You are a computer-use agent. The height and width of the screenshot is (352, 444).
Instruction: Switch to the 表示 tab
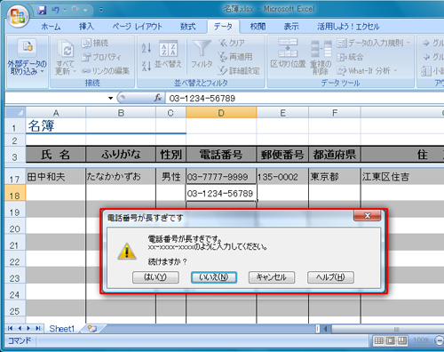click(291, 27)
